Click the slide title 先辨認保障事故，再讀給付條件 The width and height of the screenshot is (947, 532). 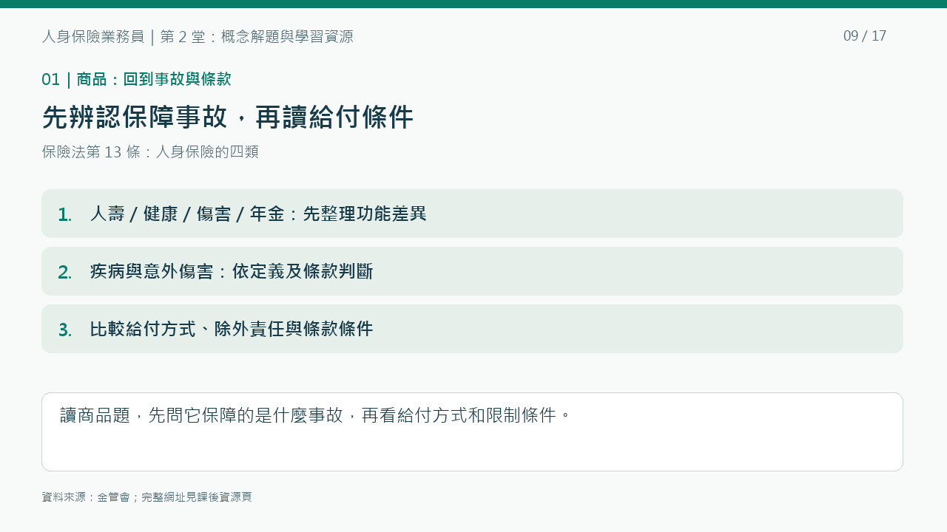click(x=228, y=117)
